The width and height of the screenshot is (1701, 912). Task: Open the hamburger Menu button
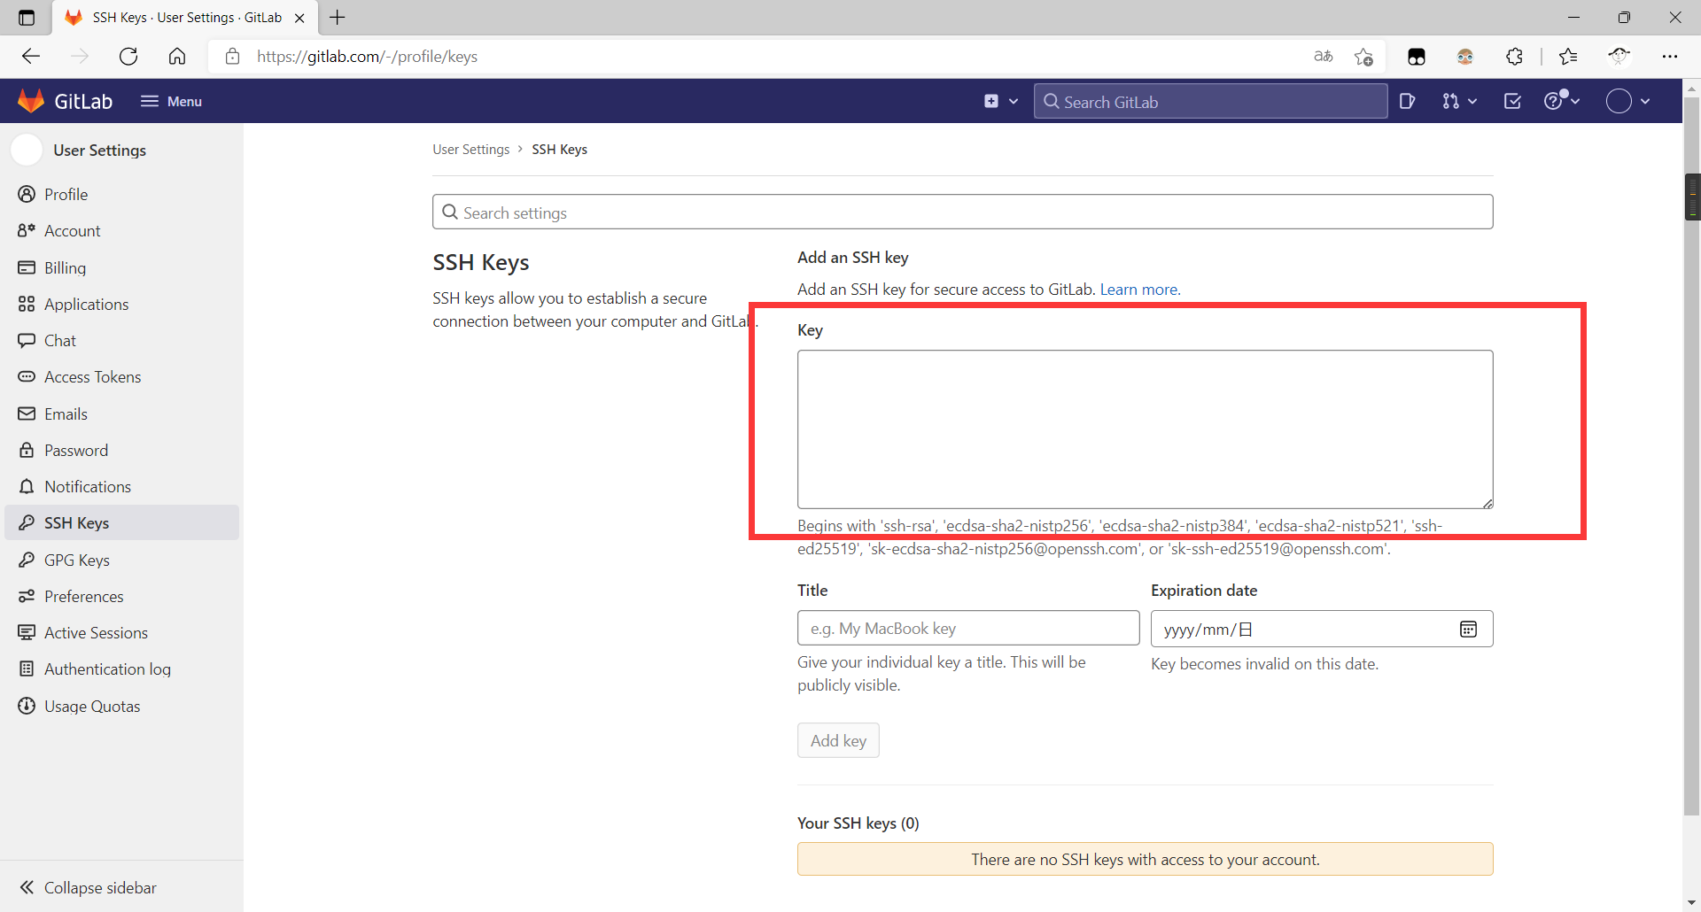(x=171, y=101)
